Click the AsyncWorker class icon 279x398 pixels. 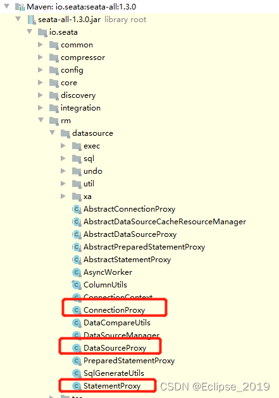coord(77,272)
